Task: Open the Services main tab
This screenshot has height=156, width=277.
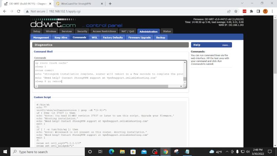Action: click(x=66, y=31)
